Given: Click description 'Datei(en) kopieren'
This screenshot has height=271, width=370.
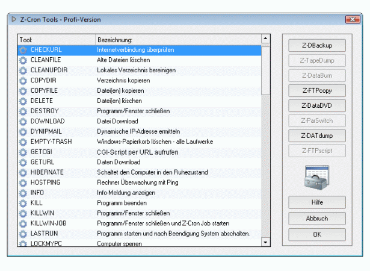Looking at the screenshot, I should click(120, 91).
